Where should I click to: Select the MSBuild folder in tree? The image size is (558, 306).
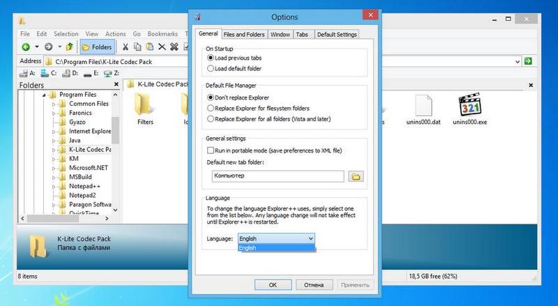coord(80,177)
